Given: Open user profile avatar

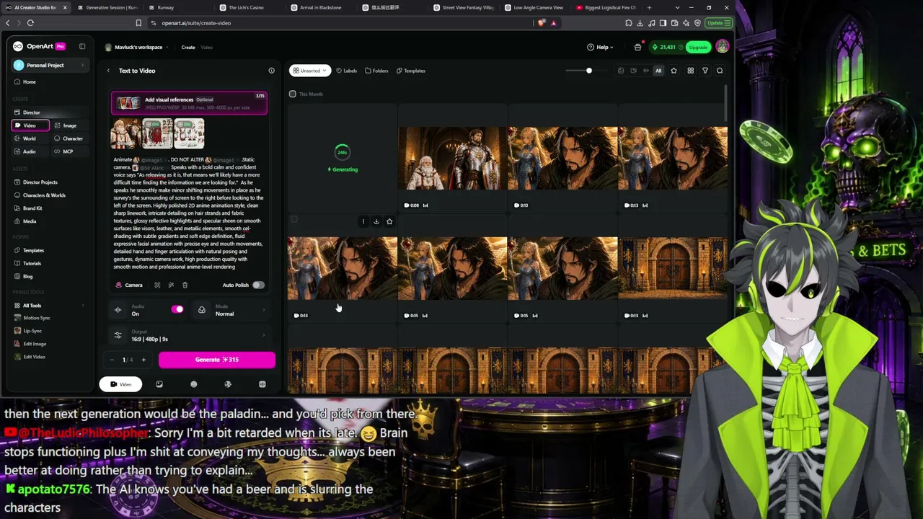Looking at the screenshot, I should [722, 47].
